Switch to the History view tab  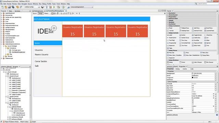[46, 13]
